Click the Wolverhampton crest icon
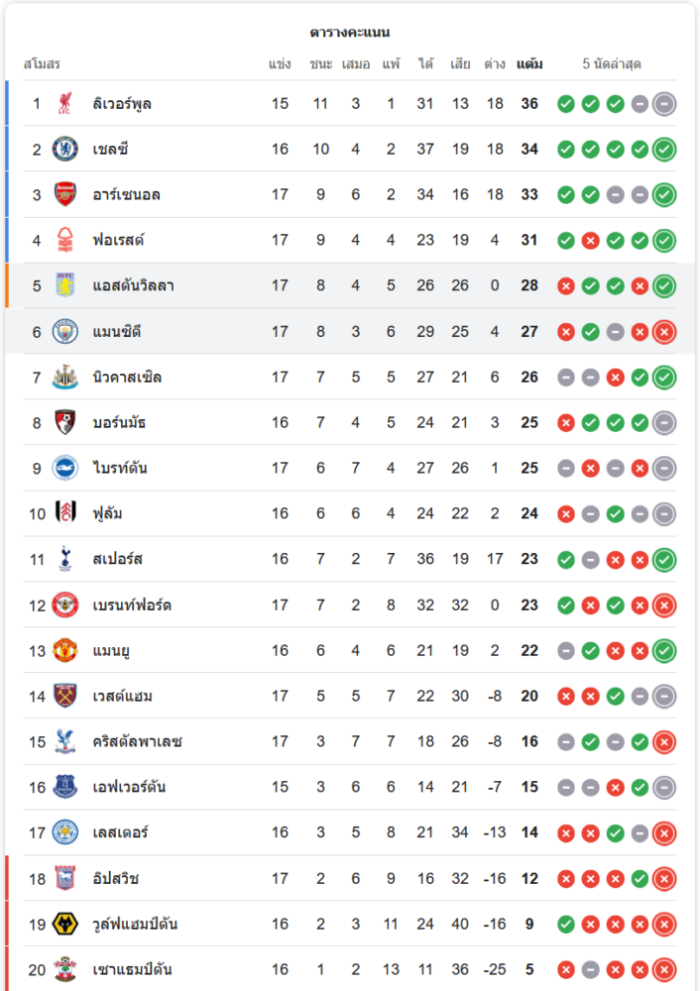Screen dimensions: 700x991 [x=65, y=924]
